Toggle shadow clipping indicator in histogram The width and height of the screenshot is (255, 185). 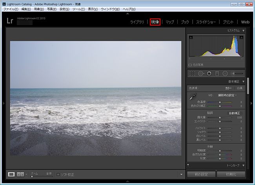point(191,37)
